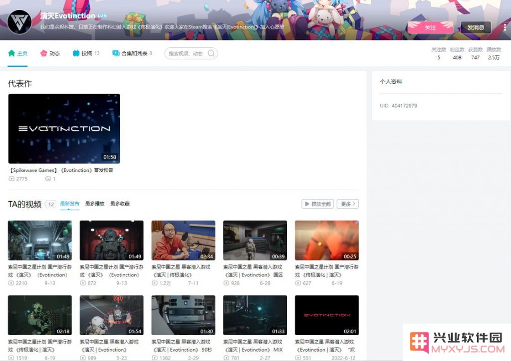This screenshot has height=361, width=511.
Task: Open the video title posted 7-11
Action: [x=181, y=271]
